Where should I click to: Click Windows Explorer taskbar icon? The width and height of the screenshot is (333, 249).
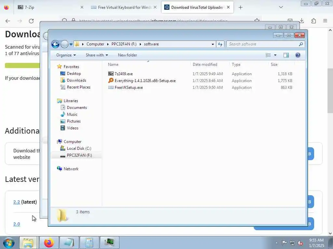click(x=28, y=243)
